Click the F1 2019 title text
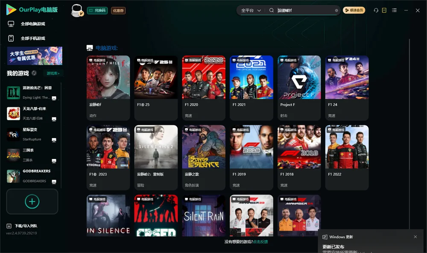Viewport: 427px width, 253px height. pos(239,174)
